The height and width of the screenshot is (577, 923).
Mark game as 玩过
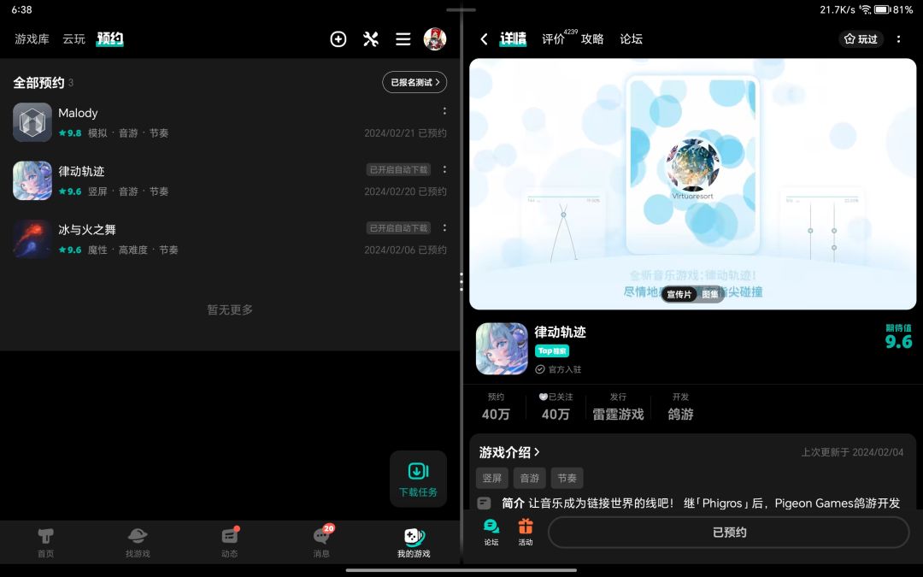pos(861,39)
